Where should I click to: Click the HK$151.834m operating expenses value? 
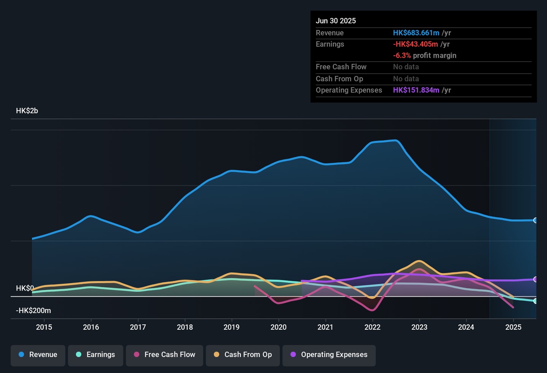click(x=416, y=90)
